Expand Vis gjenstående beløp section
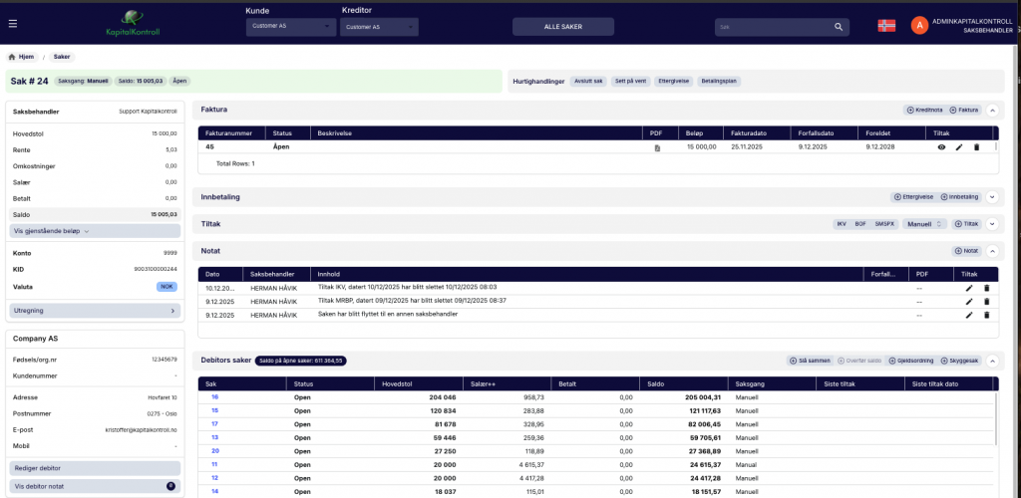The height and width of the screenshot is (498, 1021). 52,231
